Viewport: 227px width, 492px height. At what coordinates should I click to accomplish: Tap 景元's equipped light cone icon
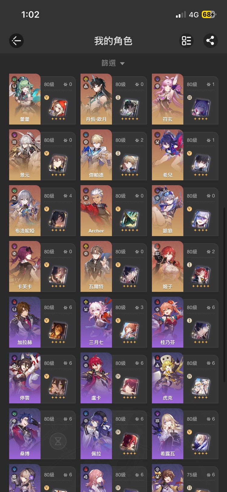point(58,163)
